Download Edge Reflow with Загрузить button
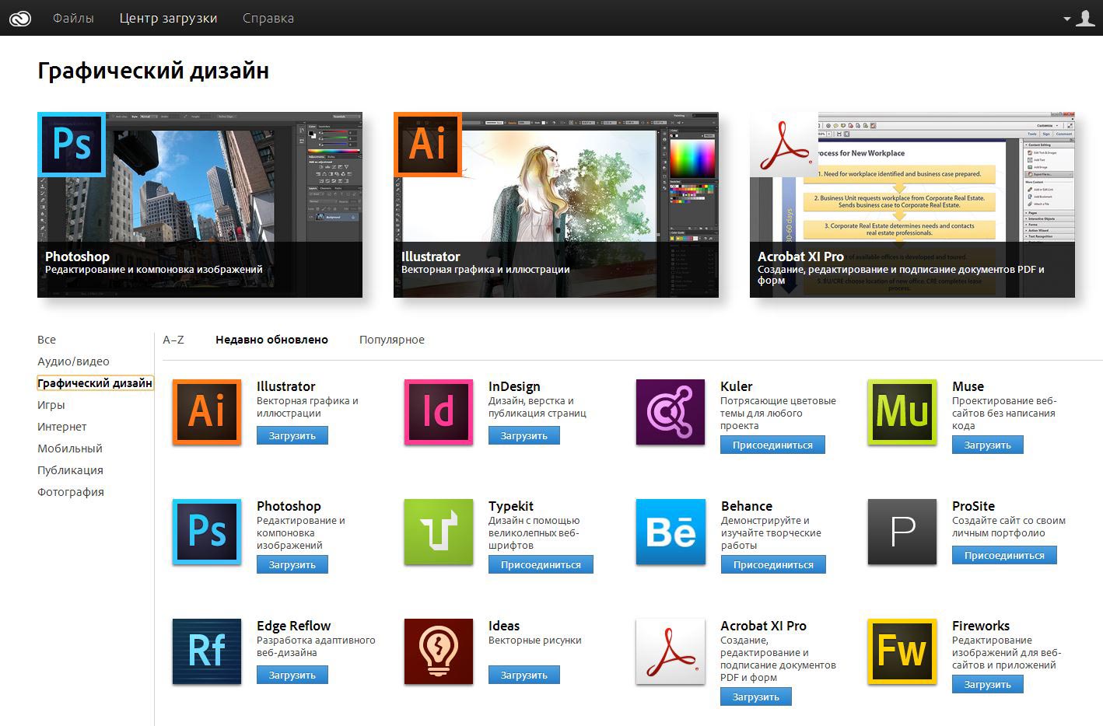This screenshot has width=1103, height=726. [x=292, y=675]
